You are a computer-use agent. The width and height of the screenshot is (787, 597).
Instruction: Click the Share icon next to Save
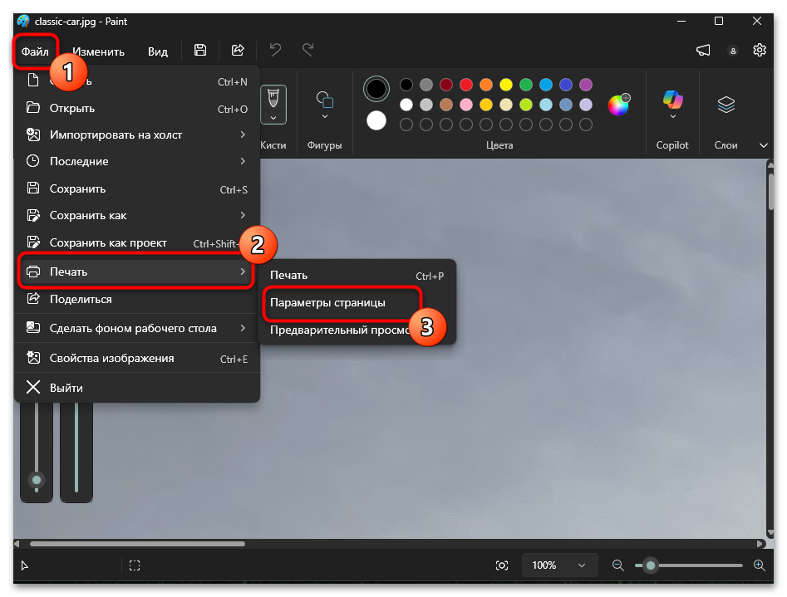click(x=238, y=51)
